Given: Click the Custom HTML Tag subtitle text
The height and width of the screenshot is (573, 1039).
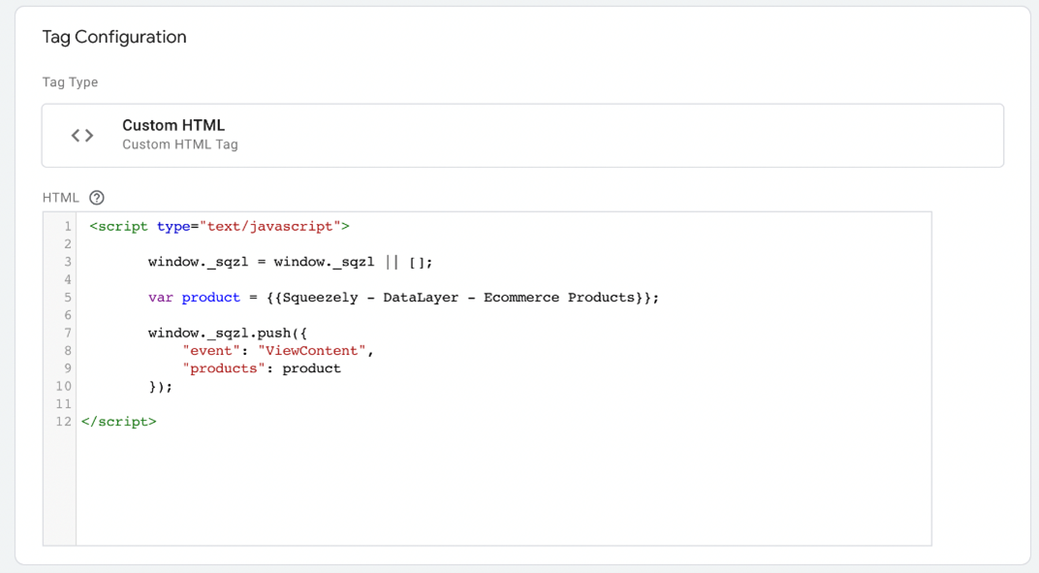Looking at the screenshot, I should coord(179,144).
